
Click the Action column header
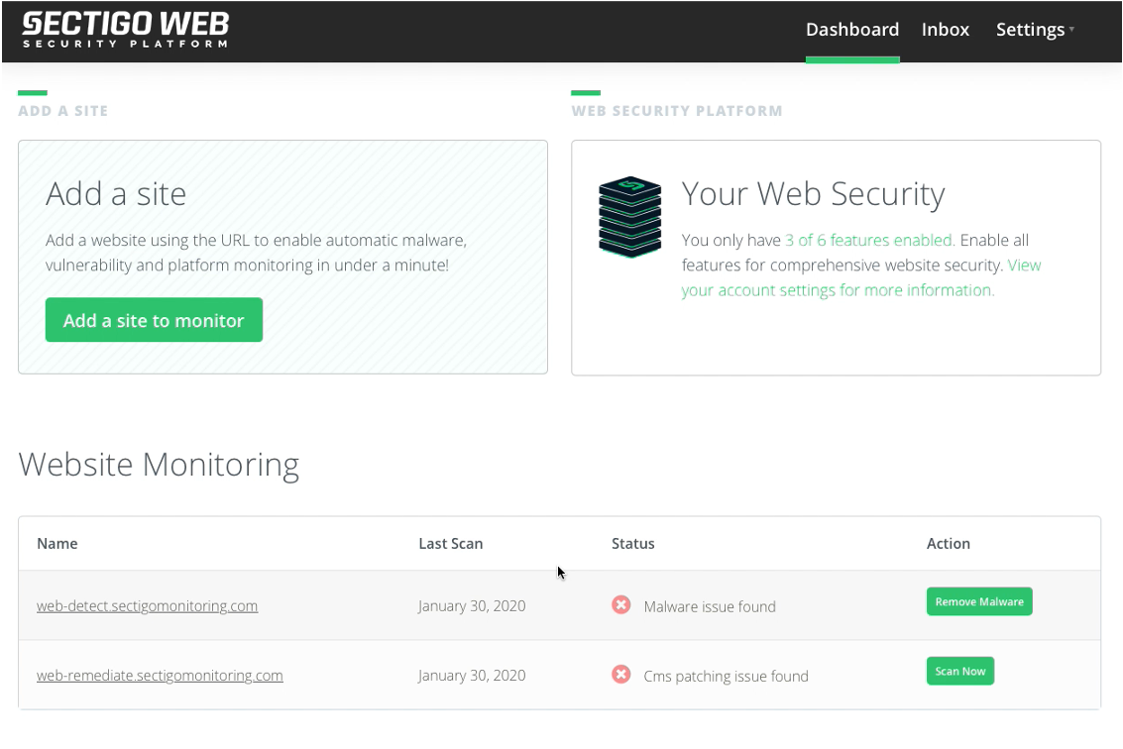pos(948,544)
